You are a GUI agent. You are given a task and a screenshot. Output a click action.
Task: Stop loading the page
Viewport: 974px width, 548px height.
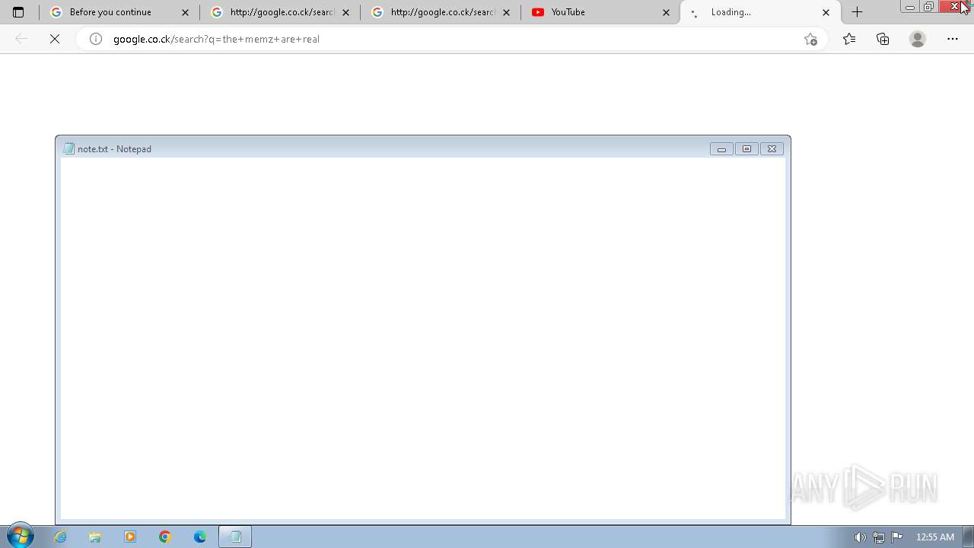point(55,39)
